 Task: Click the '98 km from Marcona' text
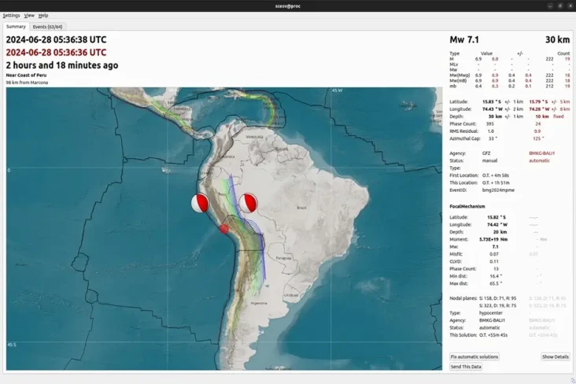pyautogui.click(x=27, y=83)
